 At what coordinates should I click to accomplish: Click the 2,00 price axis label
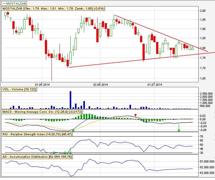pyautogui.click(x=203, y=10)
